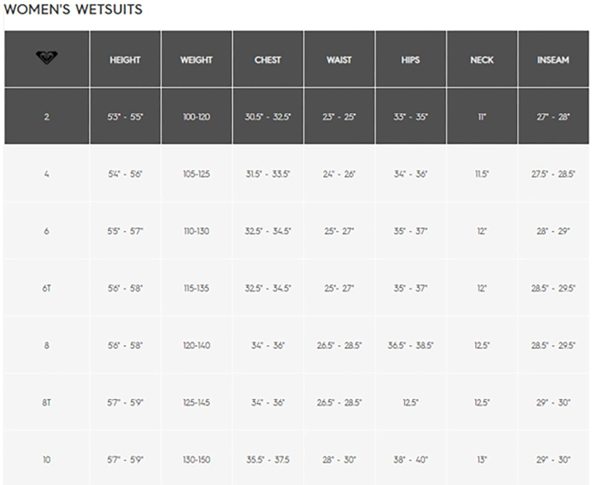This screenshot has height=485, width=594.
Task: Select the CHEST column header
Action: 268,60
